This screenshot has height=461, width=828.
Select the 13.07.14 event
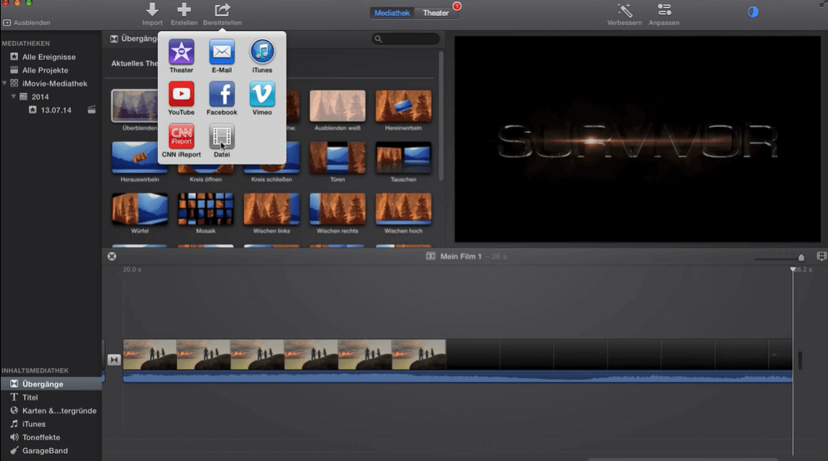[56, 111]
